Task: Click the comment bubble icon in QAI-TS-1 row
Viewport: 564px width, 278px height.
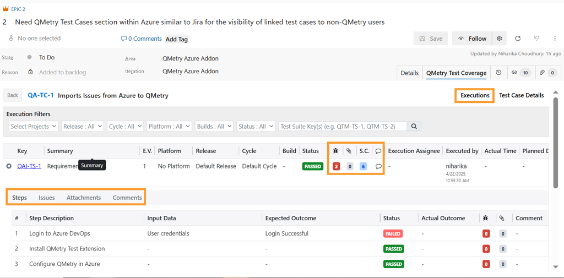Action: 378,166
